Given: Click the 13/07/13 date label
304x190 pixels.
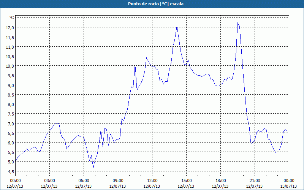Looking at the screenshot, I should (288, 186).
